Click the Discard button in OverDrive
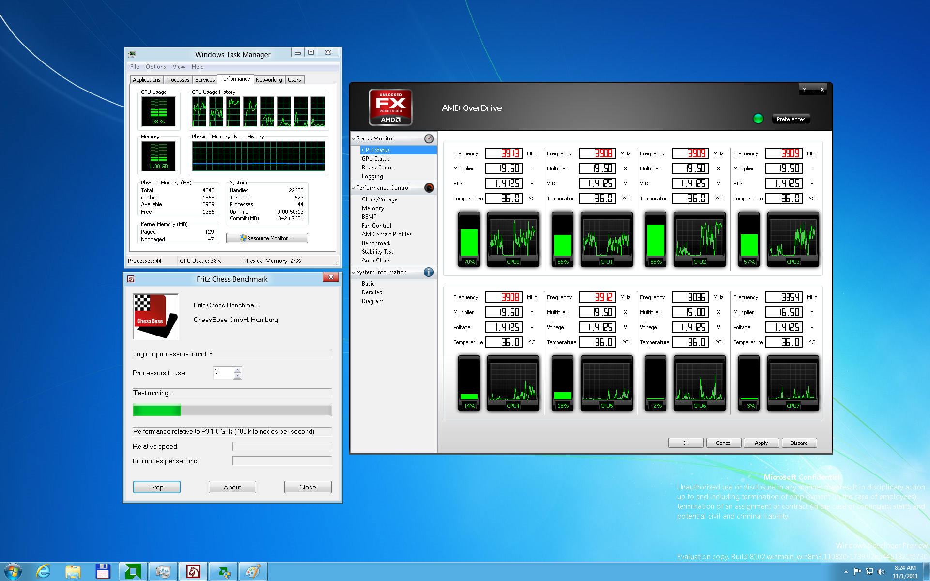 tap(799, 443)
